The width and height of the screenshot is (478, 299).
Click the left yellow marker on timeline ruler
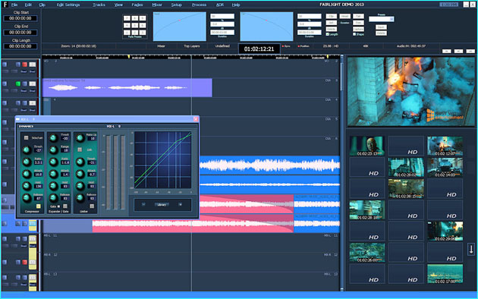[129, 57]
